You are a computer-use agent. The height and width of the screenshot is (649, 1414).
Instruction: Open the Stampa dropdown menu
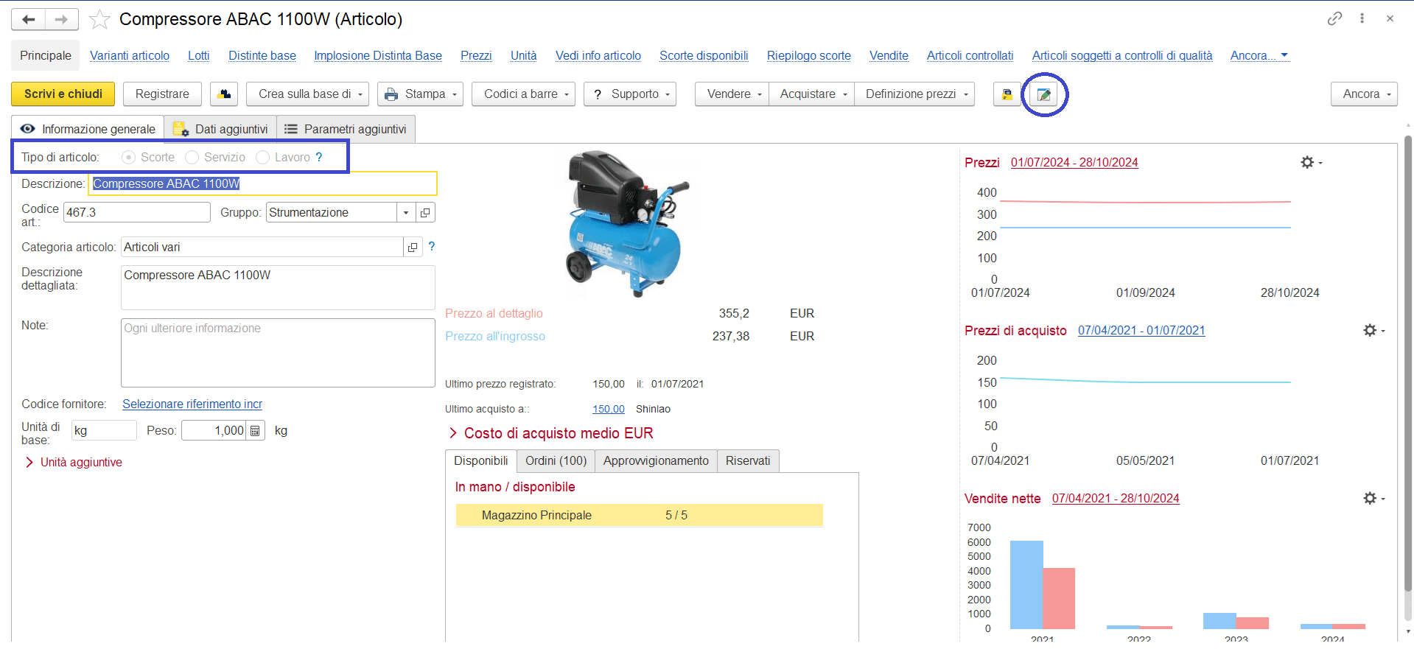point(420,94)
